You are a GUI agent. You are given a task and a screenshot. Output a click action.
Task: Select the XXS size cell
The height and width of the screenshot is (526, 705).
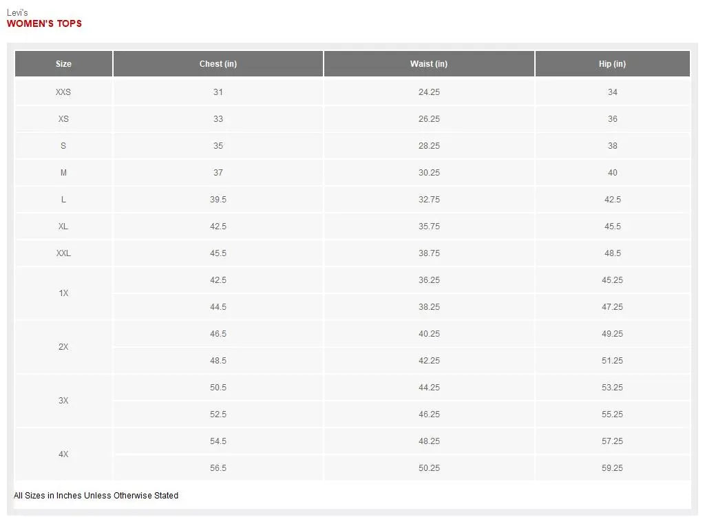63,92
